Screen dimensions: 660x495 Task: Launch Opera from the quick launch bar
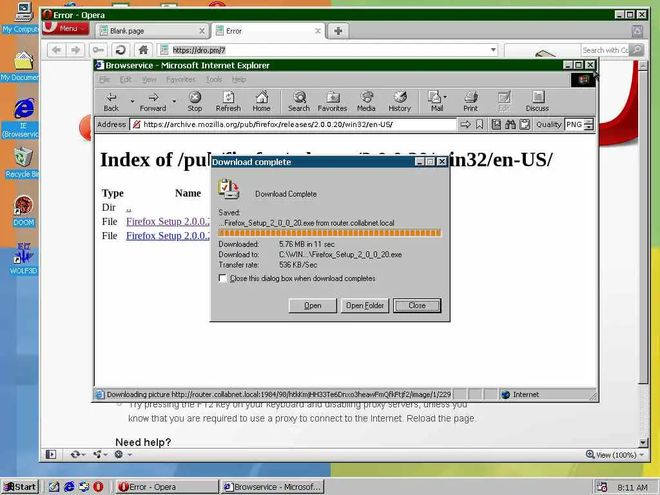click(98, 487)
